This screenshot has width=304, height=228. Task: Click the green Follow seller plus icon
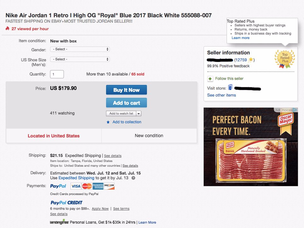(210, 79)
